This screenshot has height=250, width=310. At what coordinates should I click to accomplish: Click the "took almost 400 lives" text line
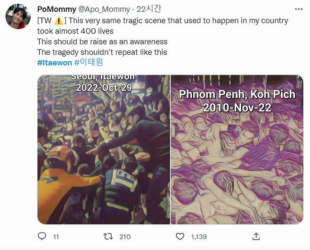pos(75,31)
